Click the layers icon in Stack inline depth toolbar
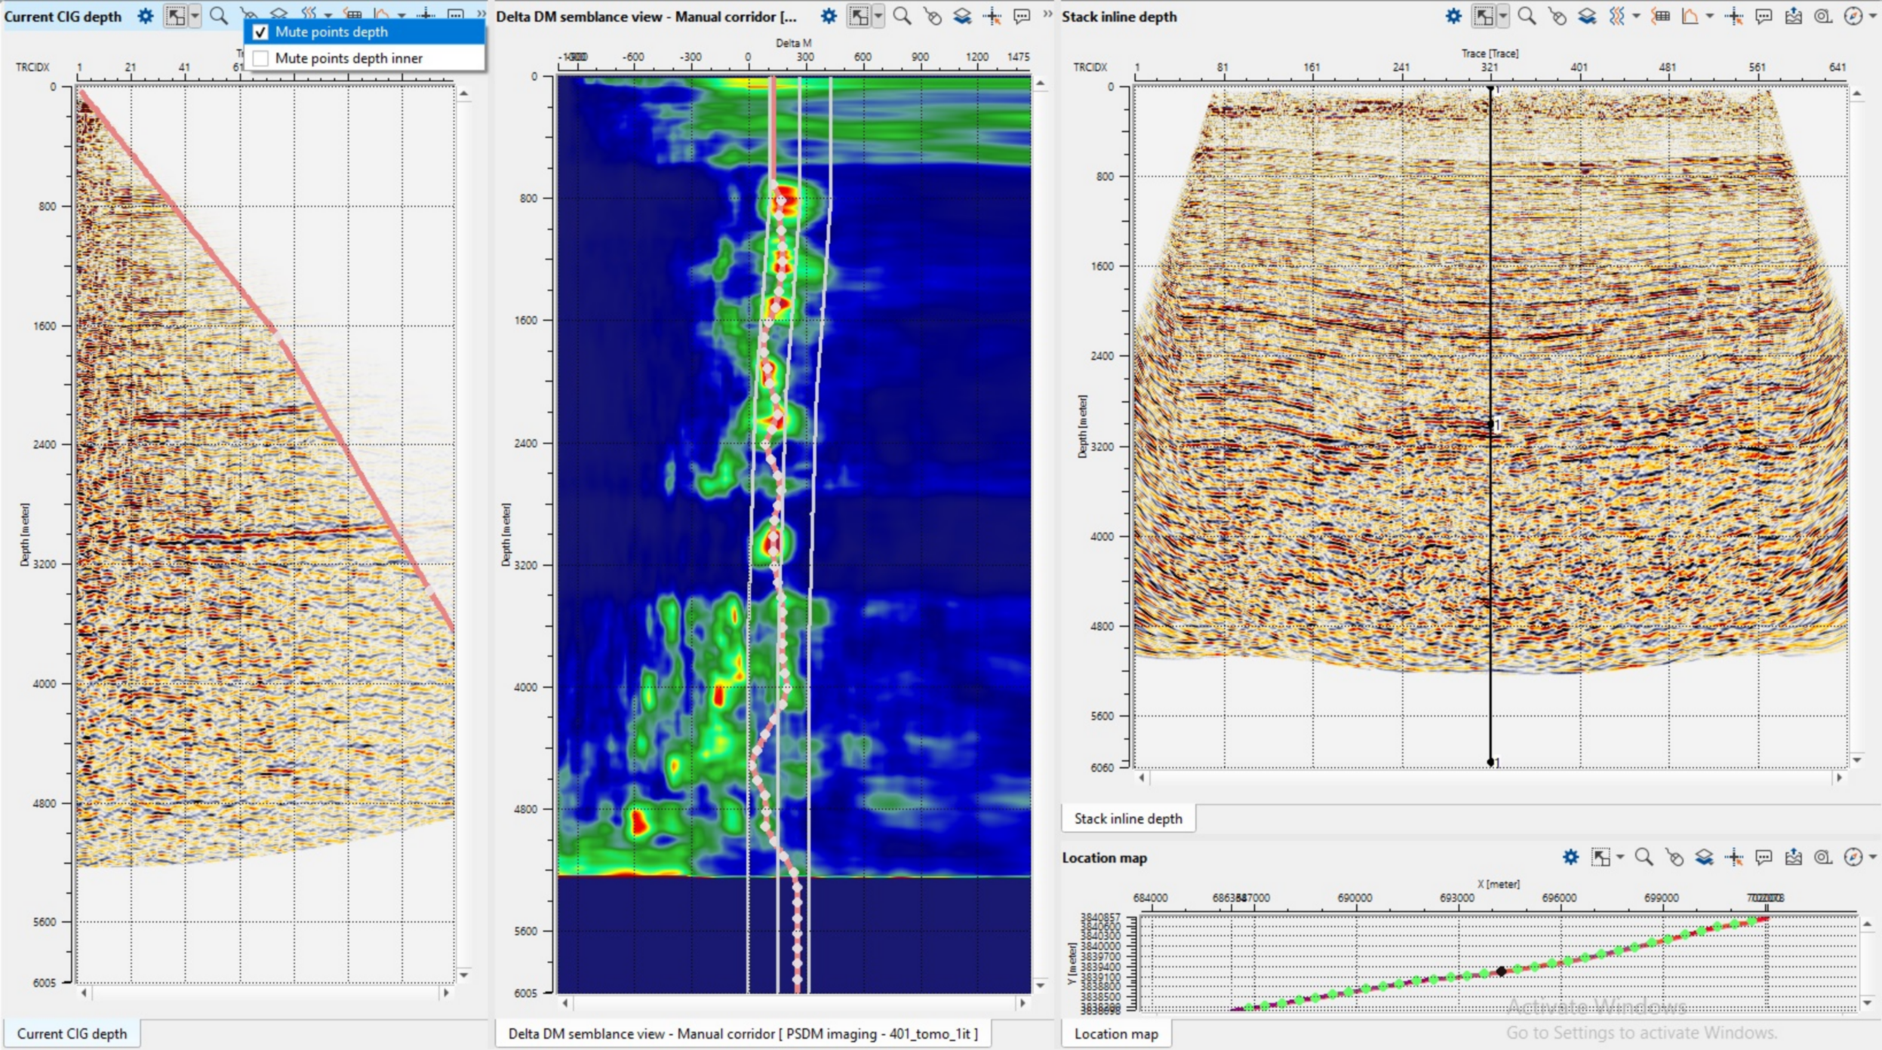Screen dimensions: 1882x1050 pos(1586,16)
